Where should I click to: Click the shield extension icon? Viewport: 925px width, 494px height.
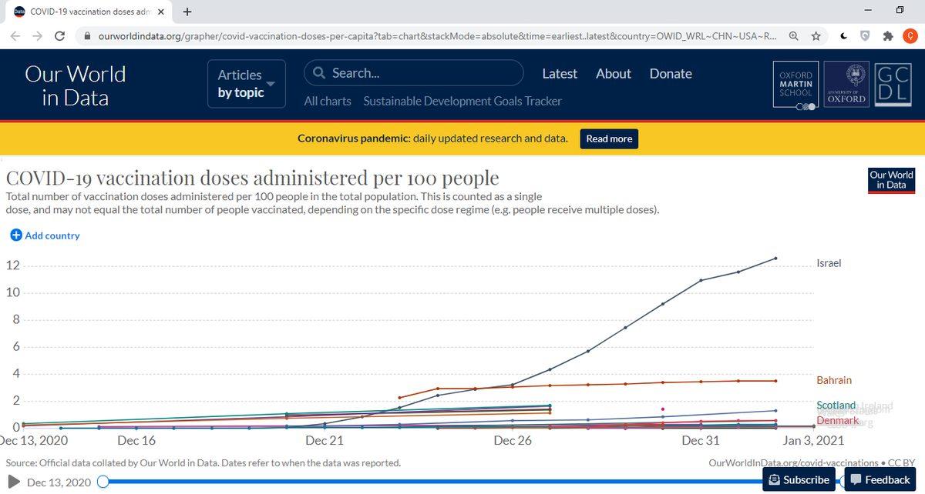(865, 36)
